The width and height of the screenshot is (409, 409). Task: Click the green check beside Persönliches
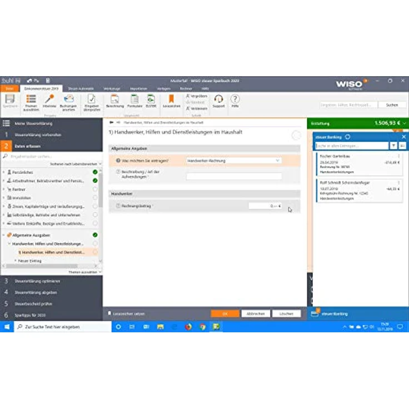[95, 172]
